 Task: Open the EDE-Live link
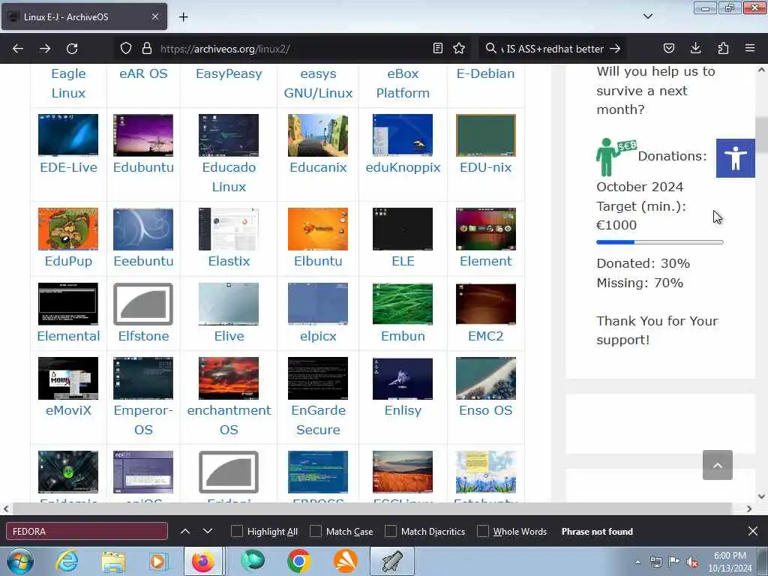(68, 167)
